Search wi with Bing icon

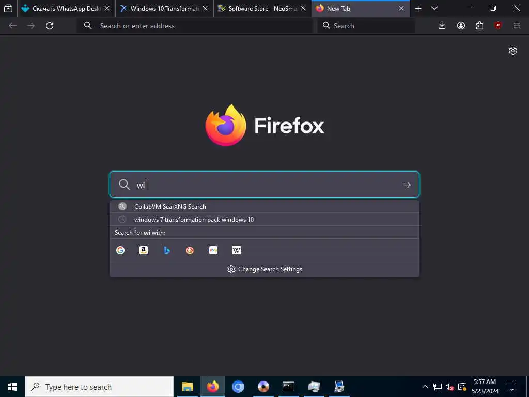167,250
